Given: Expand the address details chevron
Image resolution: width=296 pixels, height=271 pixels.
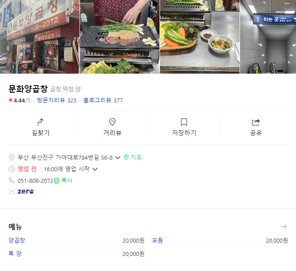Looking at the screenshot, I should click(x=118, y=157).
